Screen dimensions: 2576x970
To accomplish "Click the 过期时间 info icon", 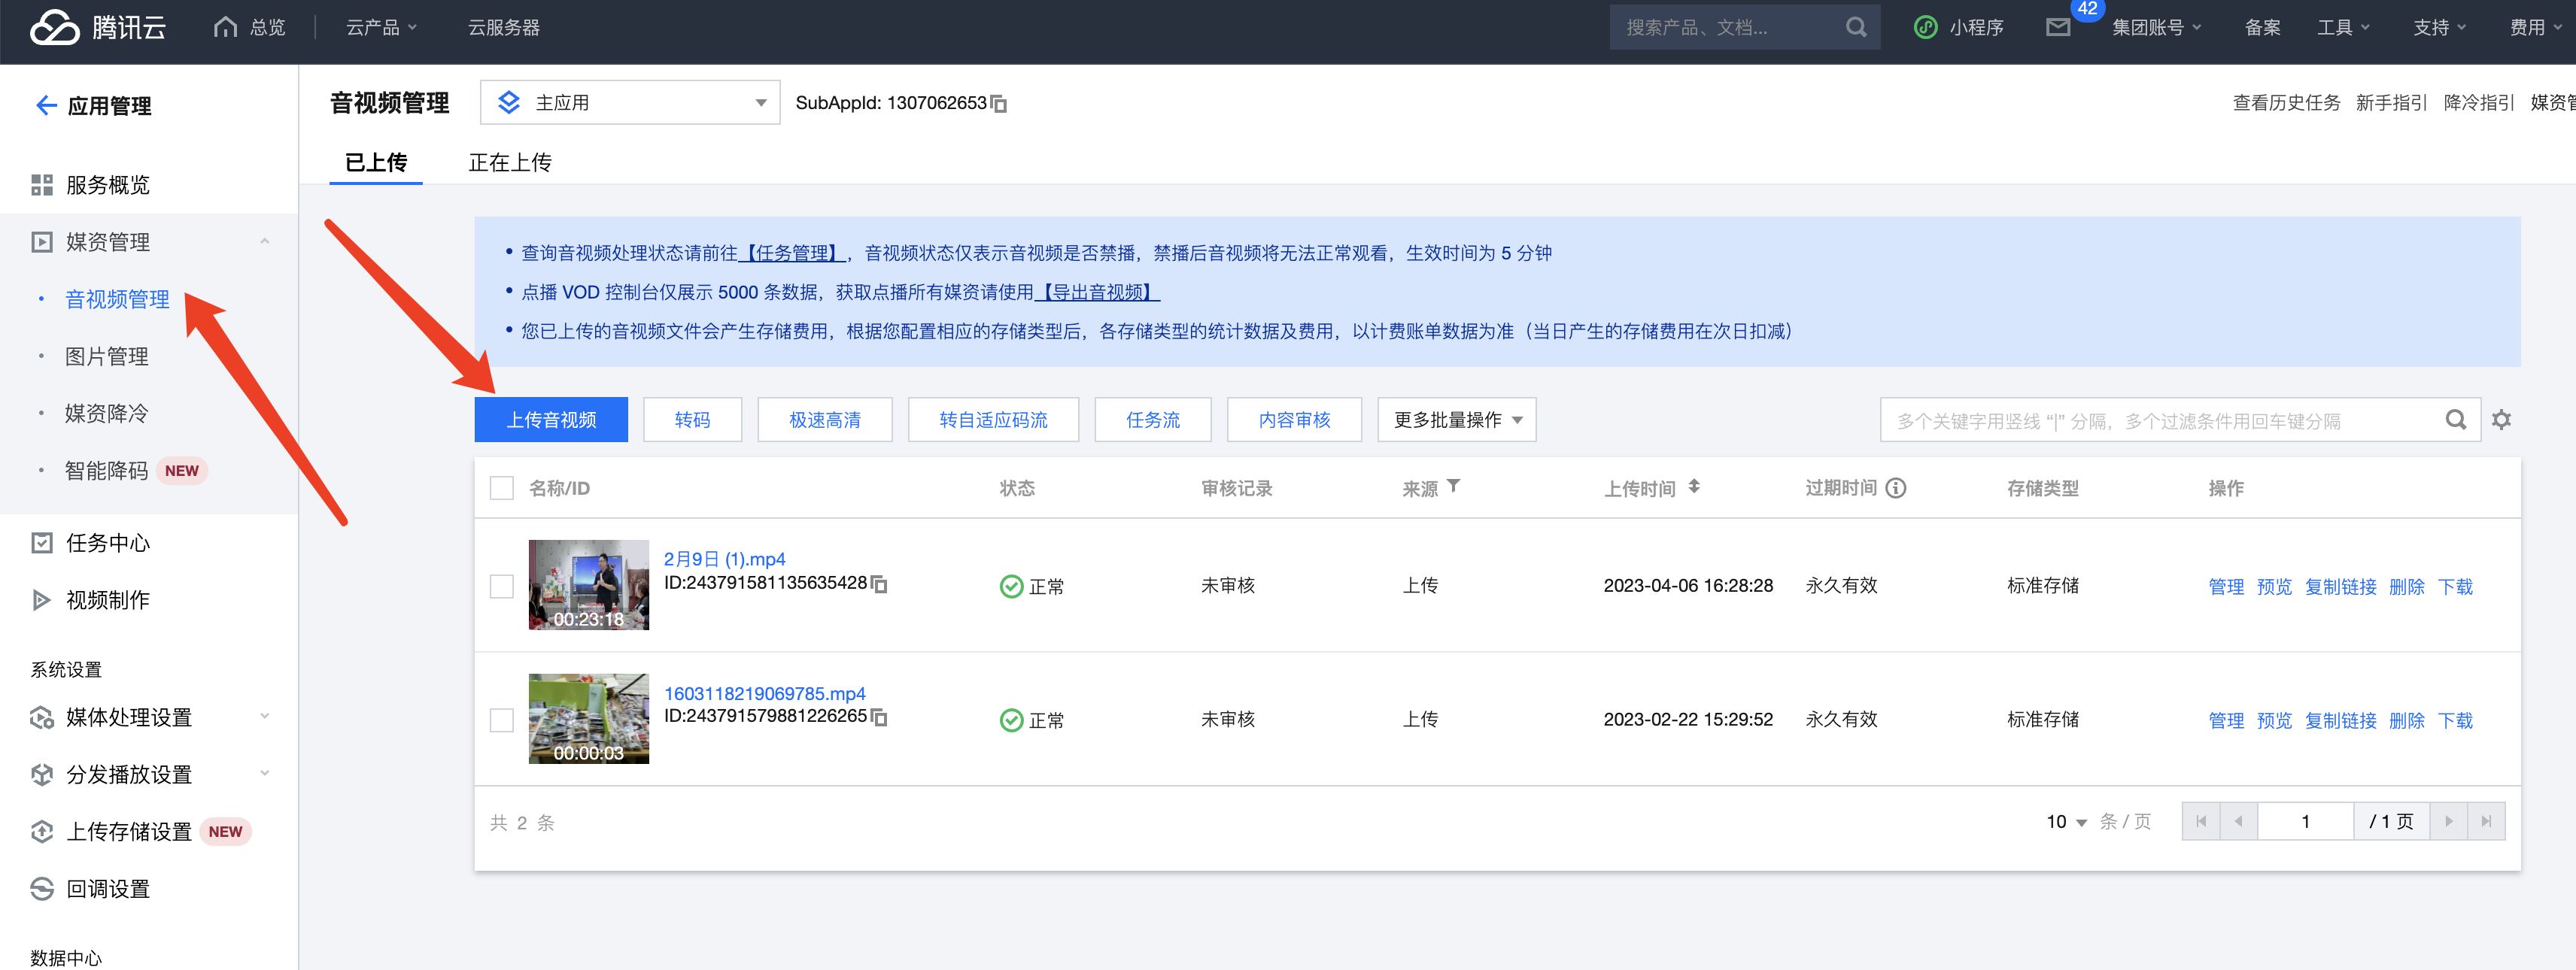I will [1895, 487].
